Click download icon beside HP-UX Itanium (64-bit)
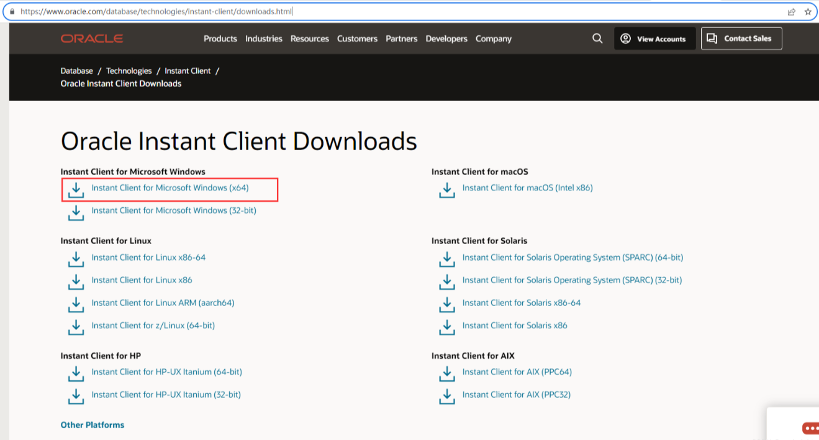This screenshot has width=819, height=440. pyautogui.click(x=76, y=374)
